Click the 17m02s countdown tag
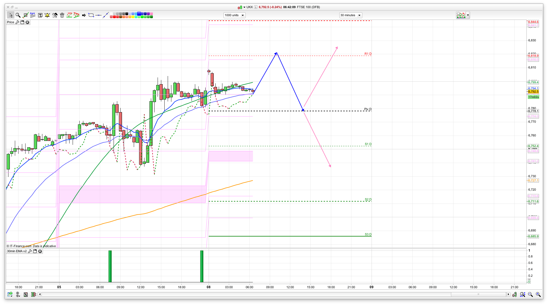 point(533,97)
